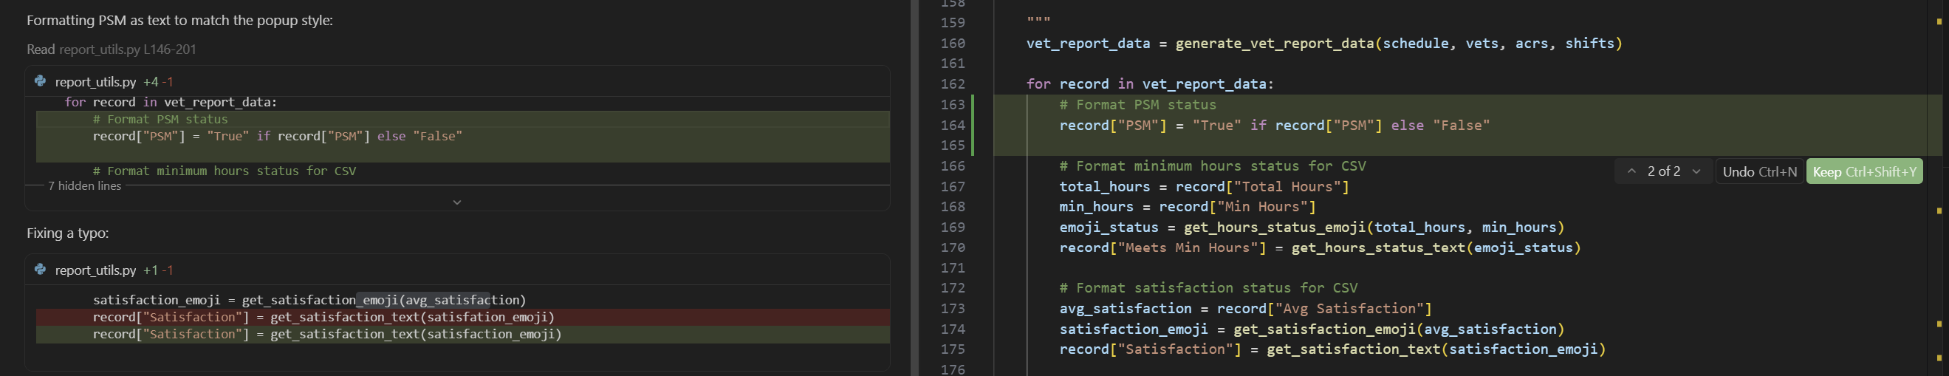Click '# Format satisfaction status for CSV' comment
Viewport: 1949px width, 376px height.
(x=1208, y=288)
